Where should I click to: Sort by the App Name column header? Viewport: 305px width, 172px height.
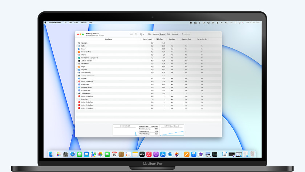109,39
